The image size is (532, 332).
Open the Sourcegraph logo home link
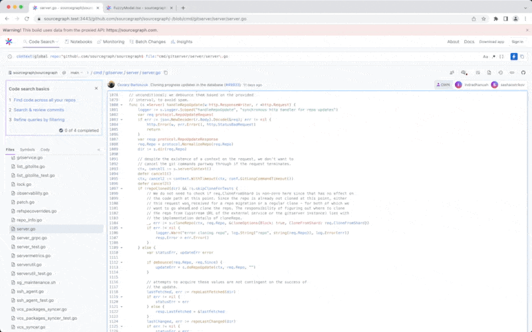coord(9,42)
